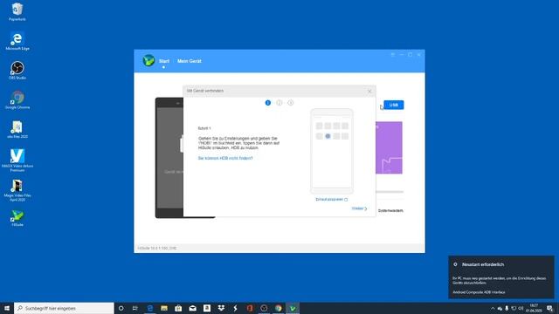This screenshot has height=314, width=559.
Task: Open the Windows Start menu
Action: pyautogui.click(x=7, y=308)
